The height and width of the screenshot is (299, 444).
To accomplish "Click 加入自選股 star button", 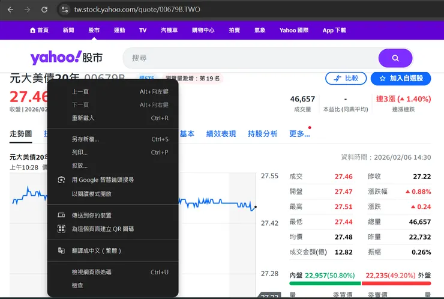I will pos(401,78).
